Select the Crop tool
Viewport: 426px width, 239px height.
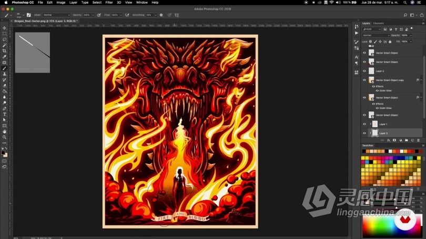point(4,51)
